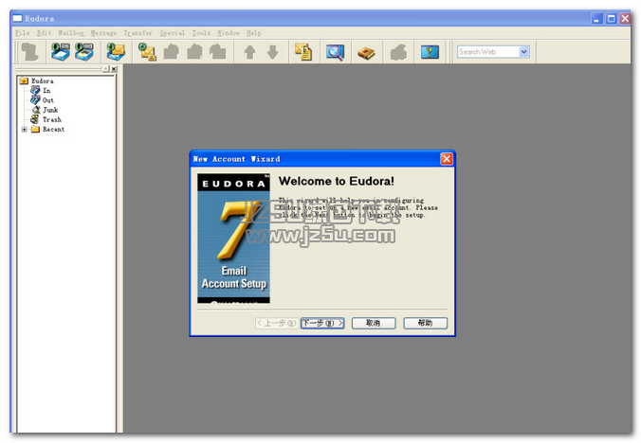Click the disabled 上一步 (Back) button
The image size is (641, 443).
click(276, 323)
